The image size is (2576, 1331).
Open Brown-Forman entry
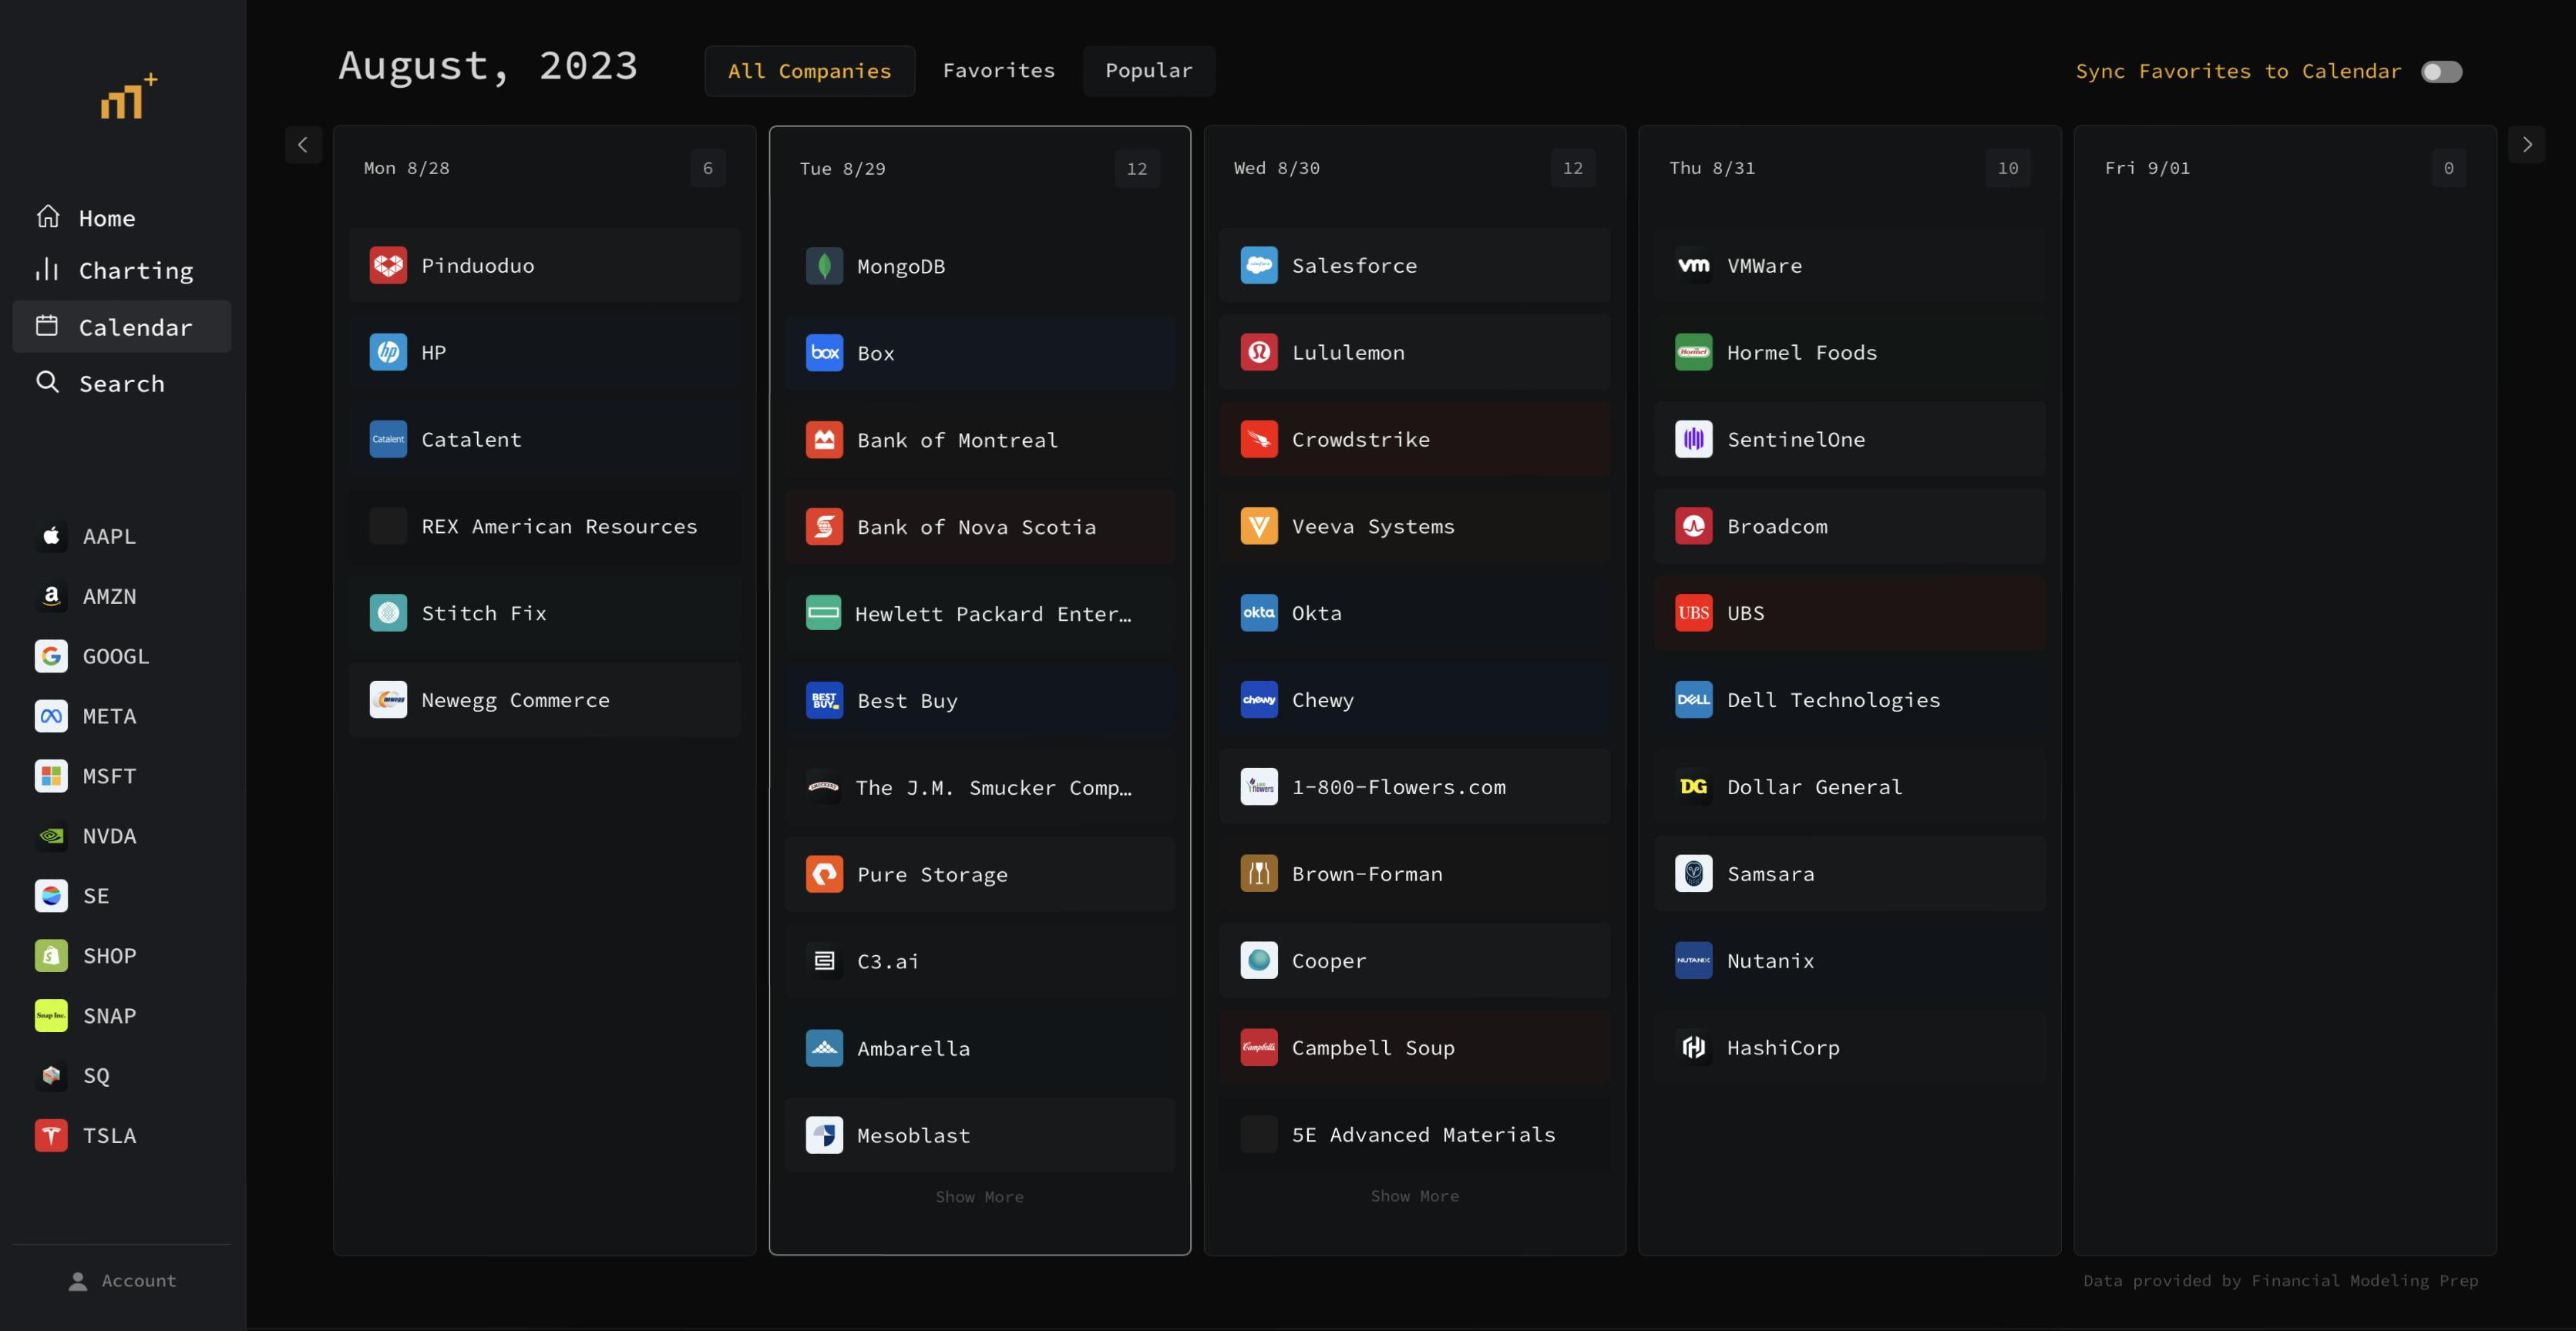coord(1415,874)
